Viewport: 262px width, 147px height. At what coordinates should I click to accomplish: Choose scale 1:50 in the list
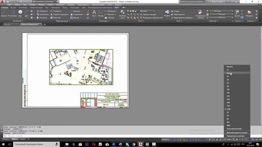tap(237, 106)
